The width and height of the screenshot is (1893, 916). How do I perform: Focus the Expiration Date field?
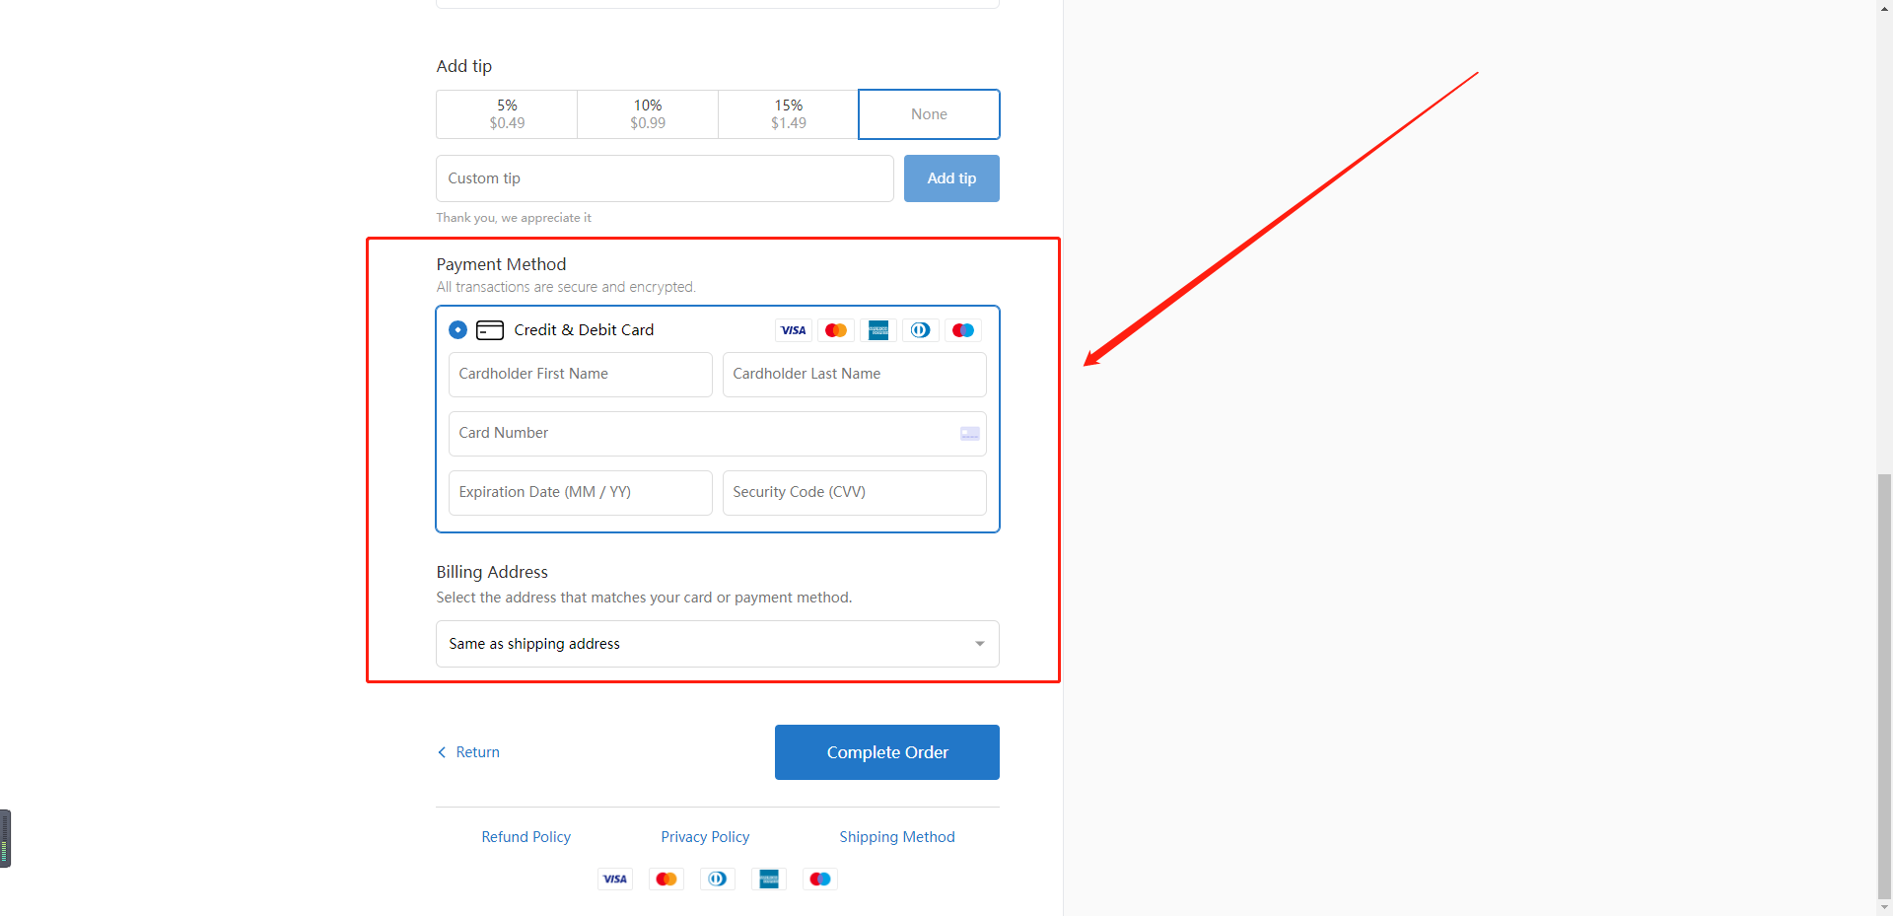[580, 493]
